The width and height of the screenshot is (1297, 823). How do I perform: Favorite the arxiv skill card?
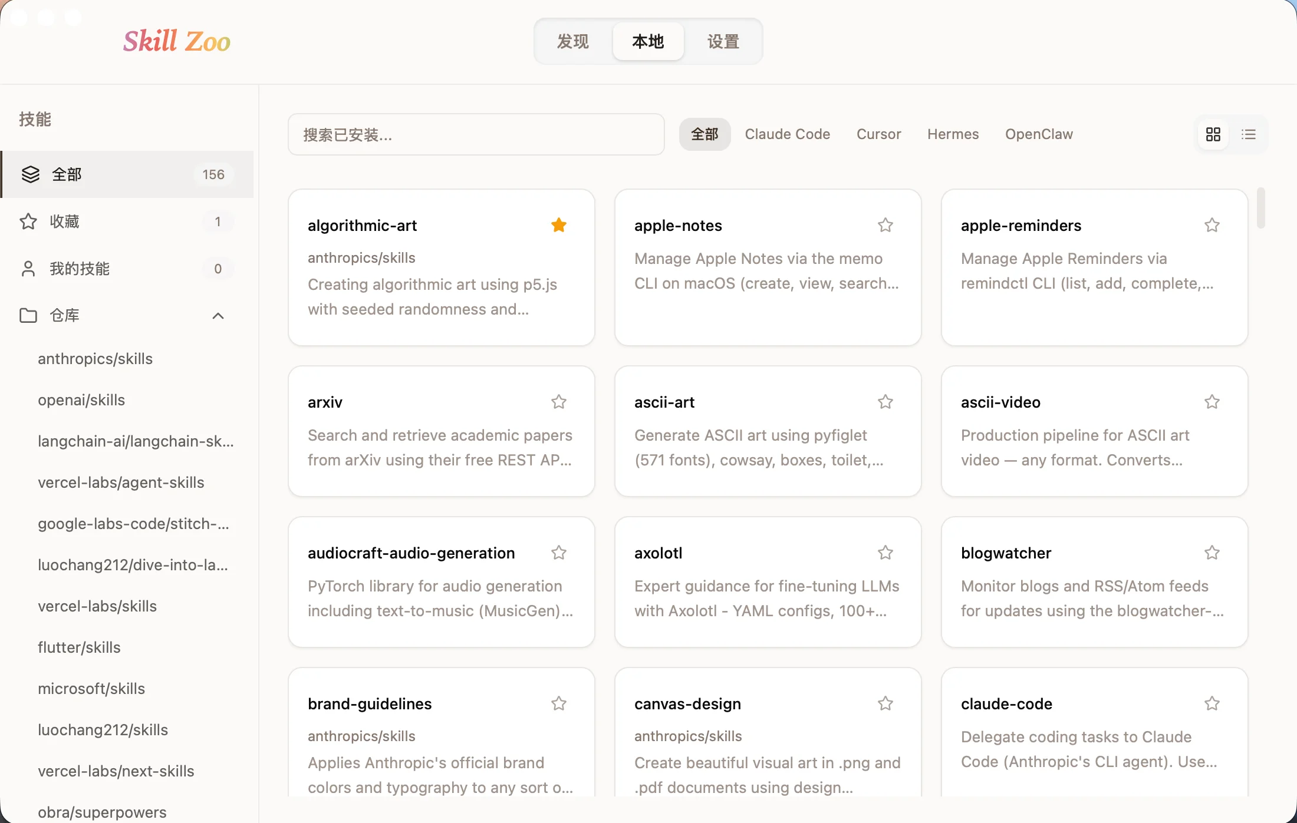click(x=559, y=402)
